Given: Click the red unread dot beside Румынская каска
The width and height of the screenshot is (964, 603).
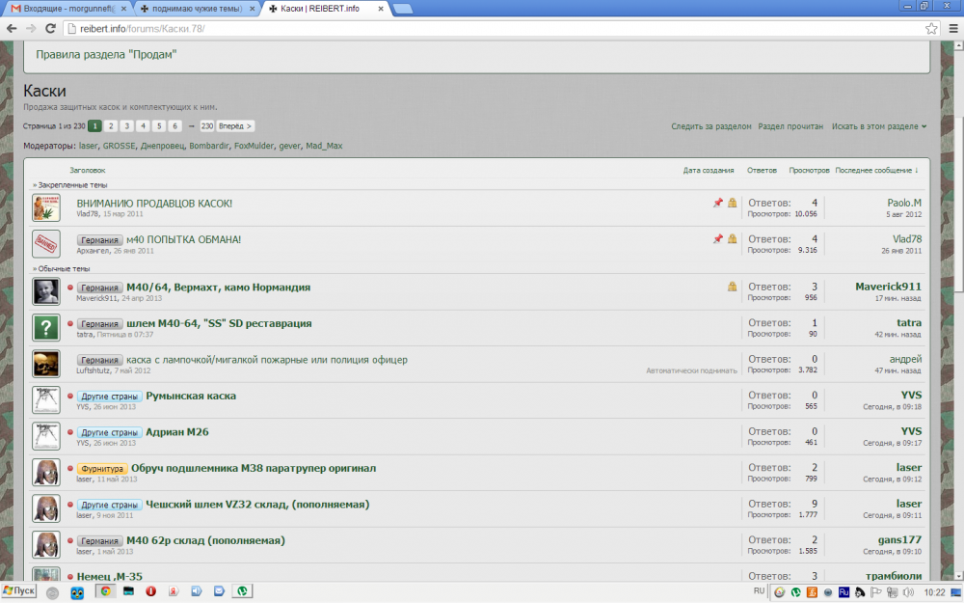Looking at the screenshot, I should tap(70, 397).
